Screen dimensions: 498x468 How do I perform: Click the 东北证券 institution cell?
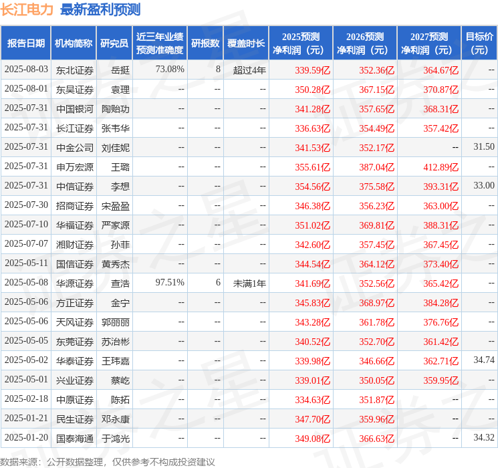(x=75, y=70)
